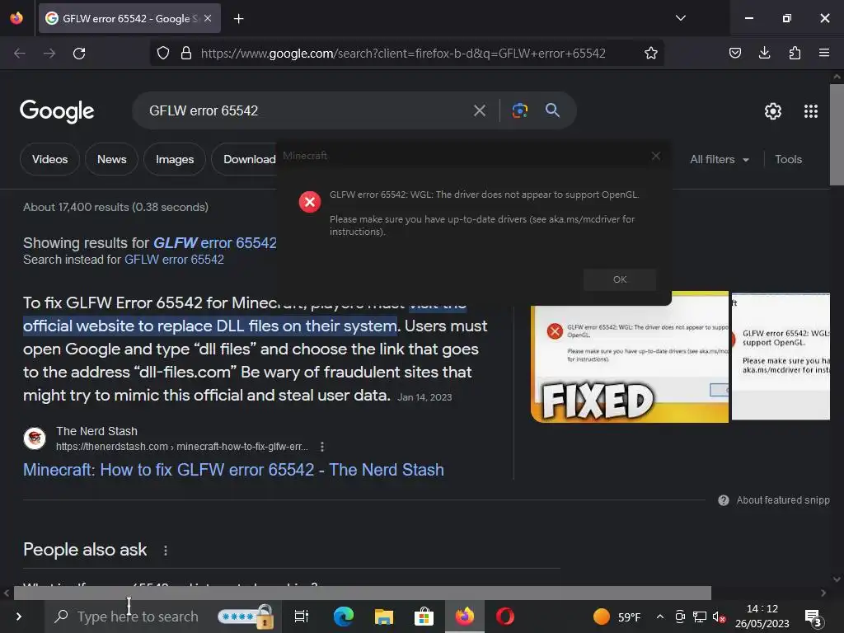Open Firefox hamburger application menu
The height and width of the screenshot is (633, 844).
click(824, 53)
